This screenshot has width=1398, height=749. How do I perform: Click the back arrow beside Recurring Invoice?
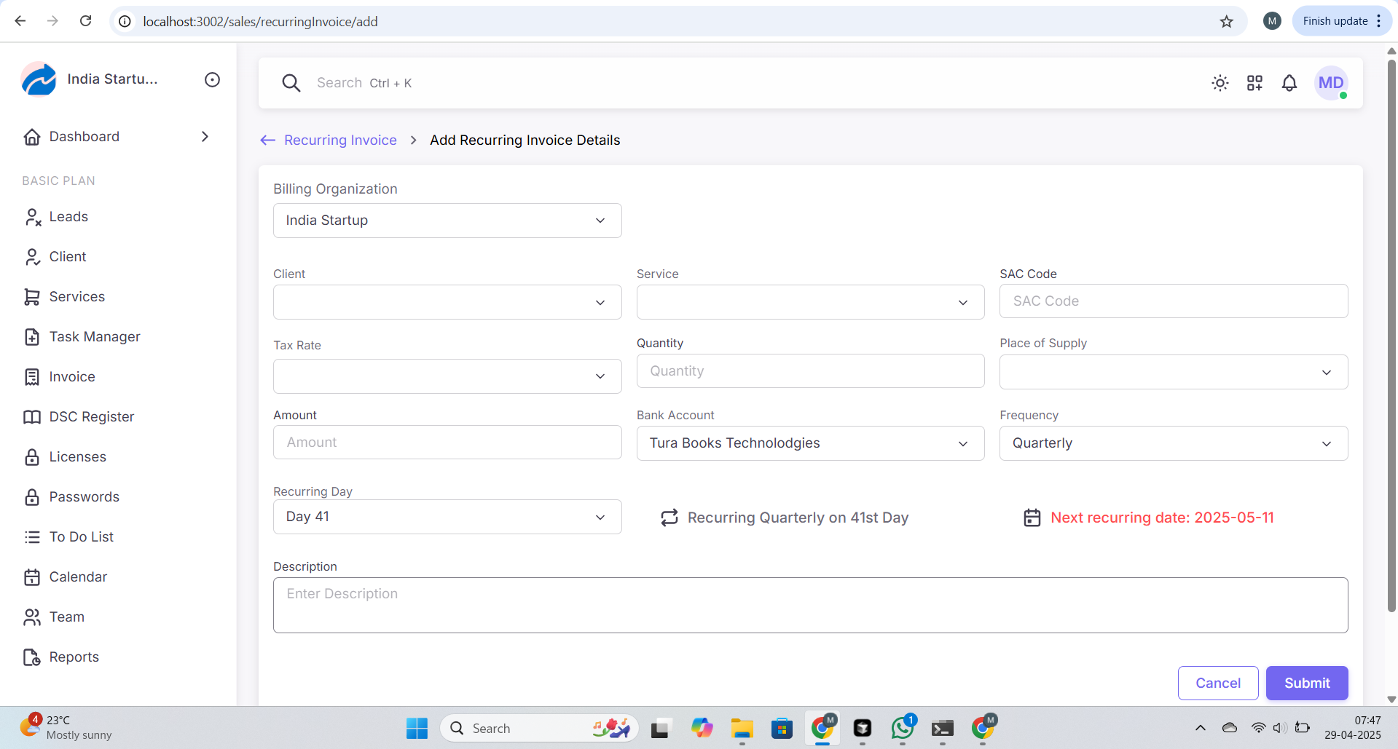click(267, 140)
